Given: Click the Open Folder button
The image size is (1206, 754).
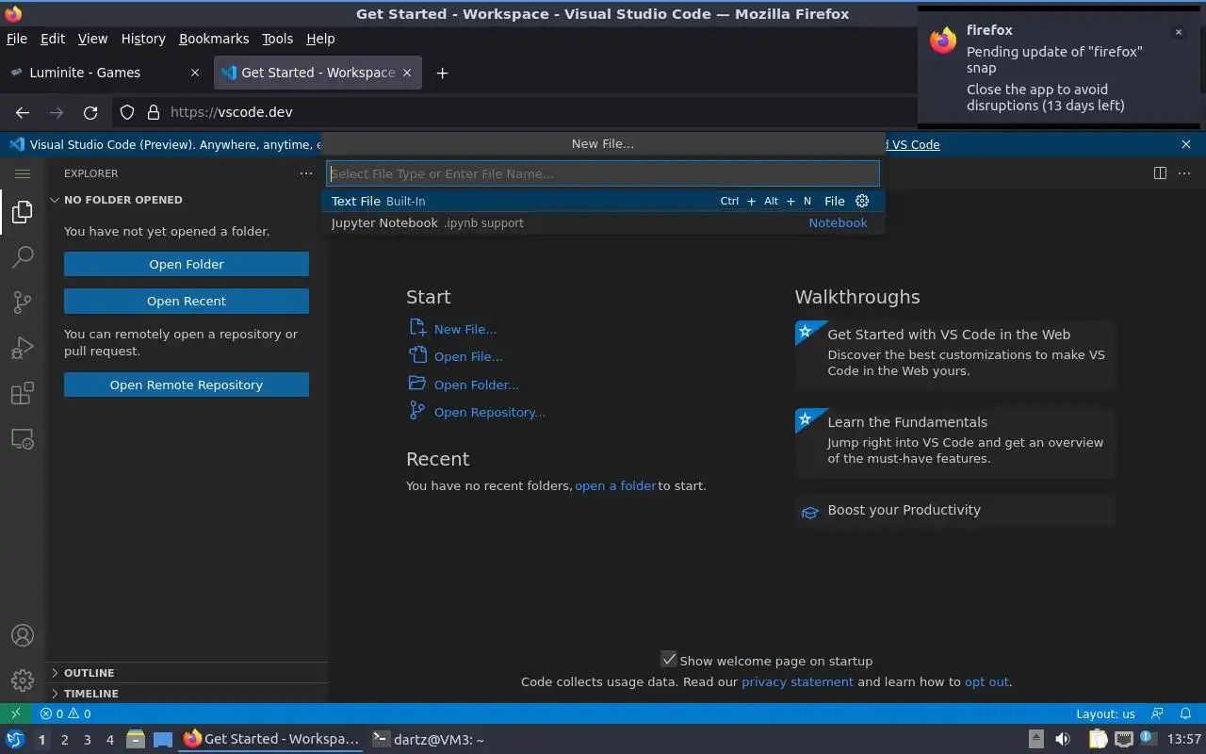Looking at the screenshot, I should pos(187,264).
